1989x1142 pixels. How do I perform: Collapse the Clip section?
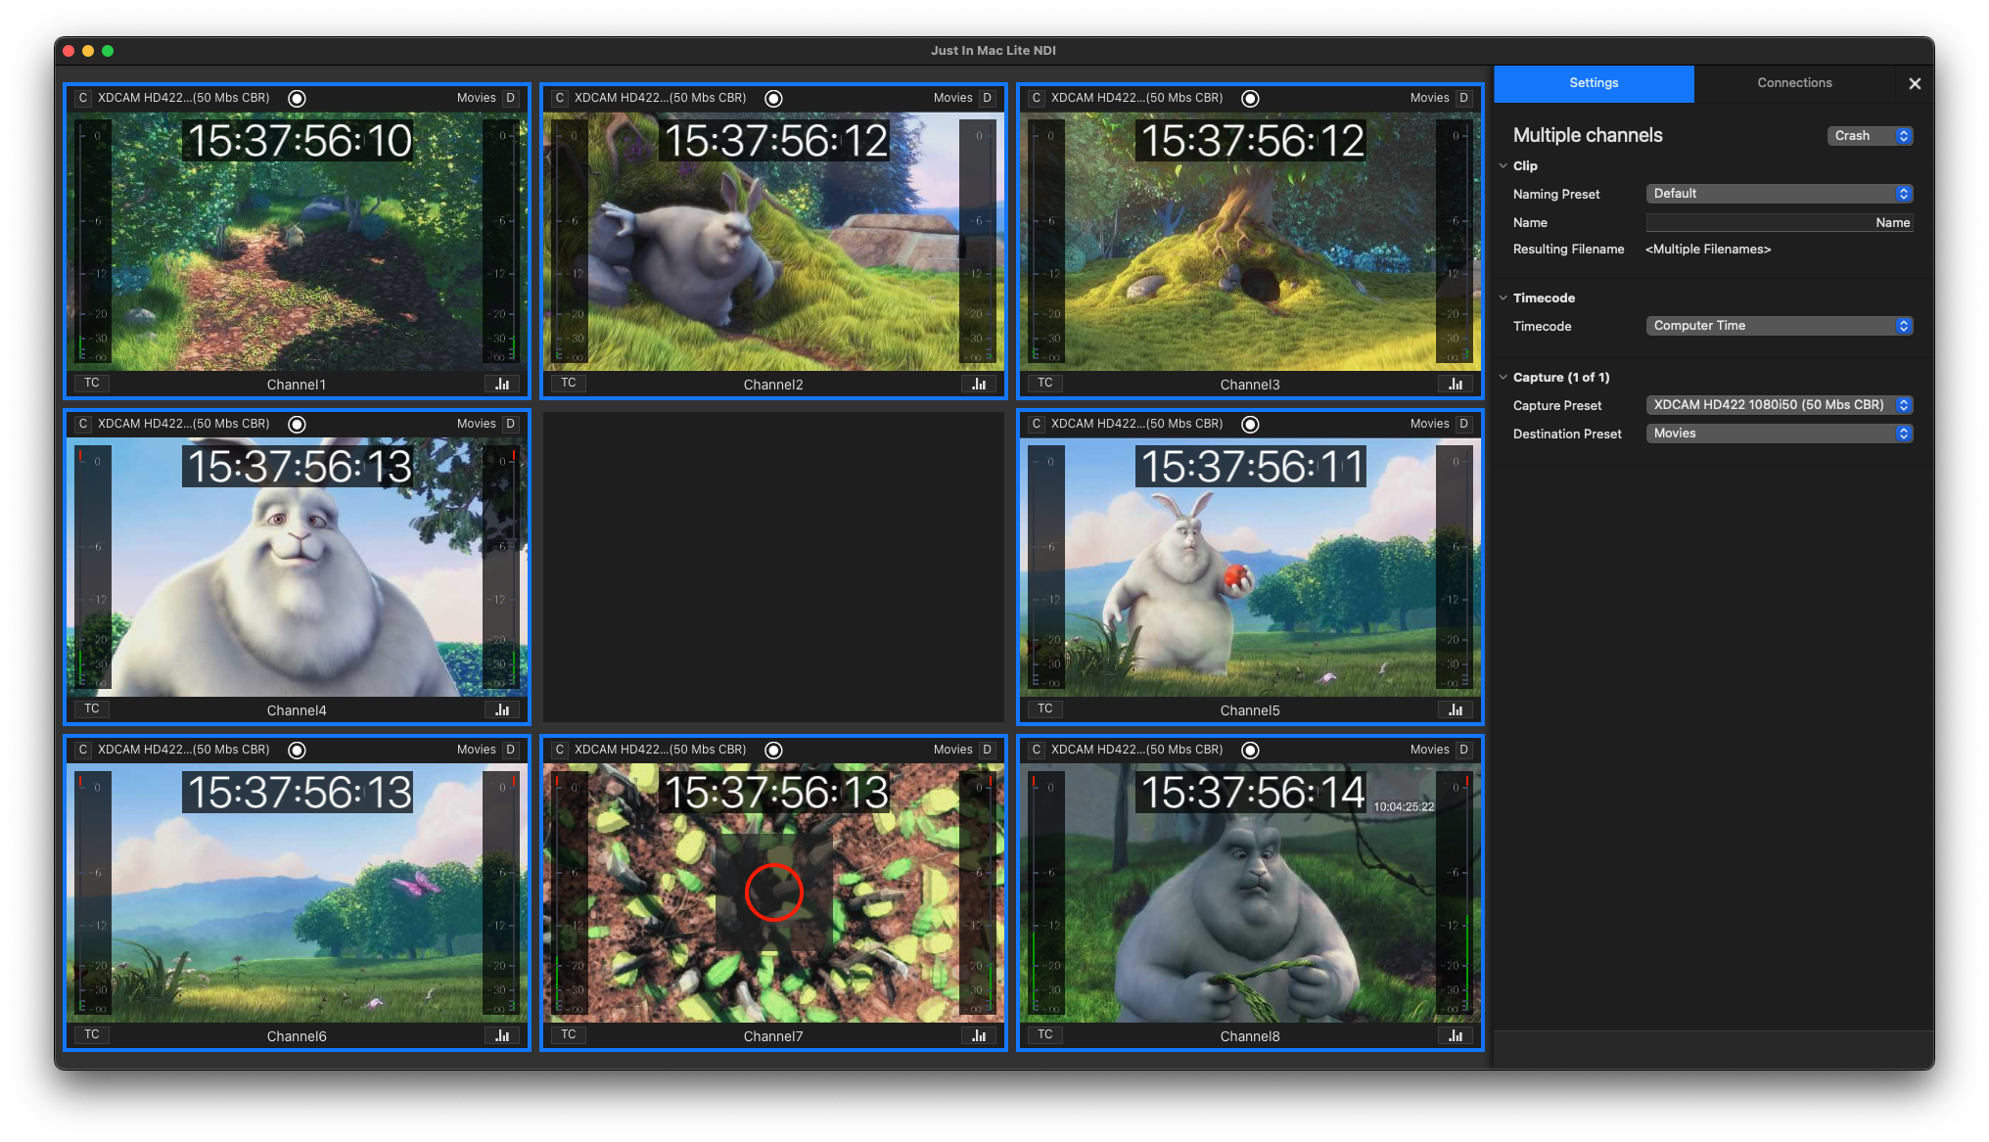[1503, 165]
